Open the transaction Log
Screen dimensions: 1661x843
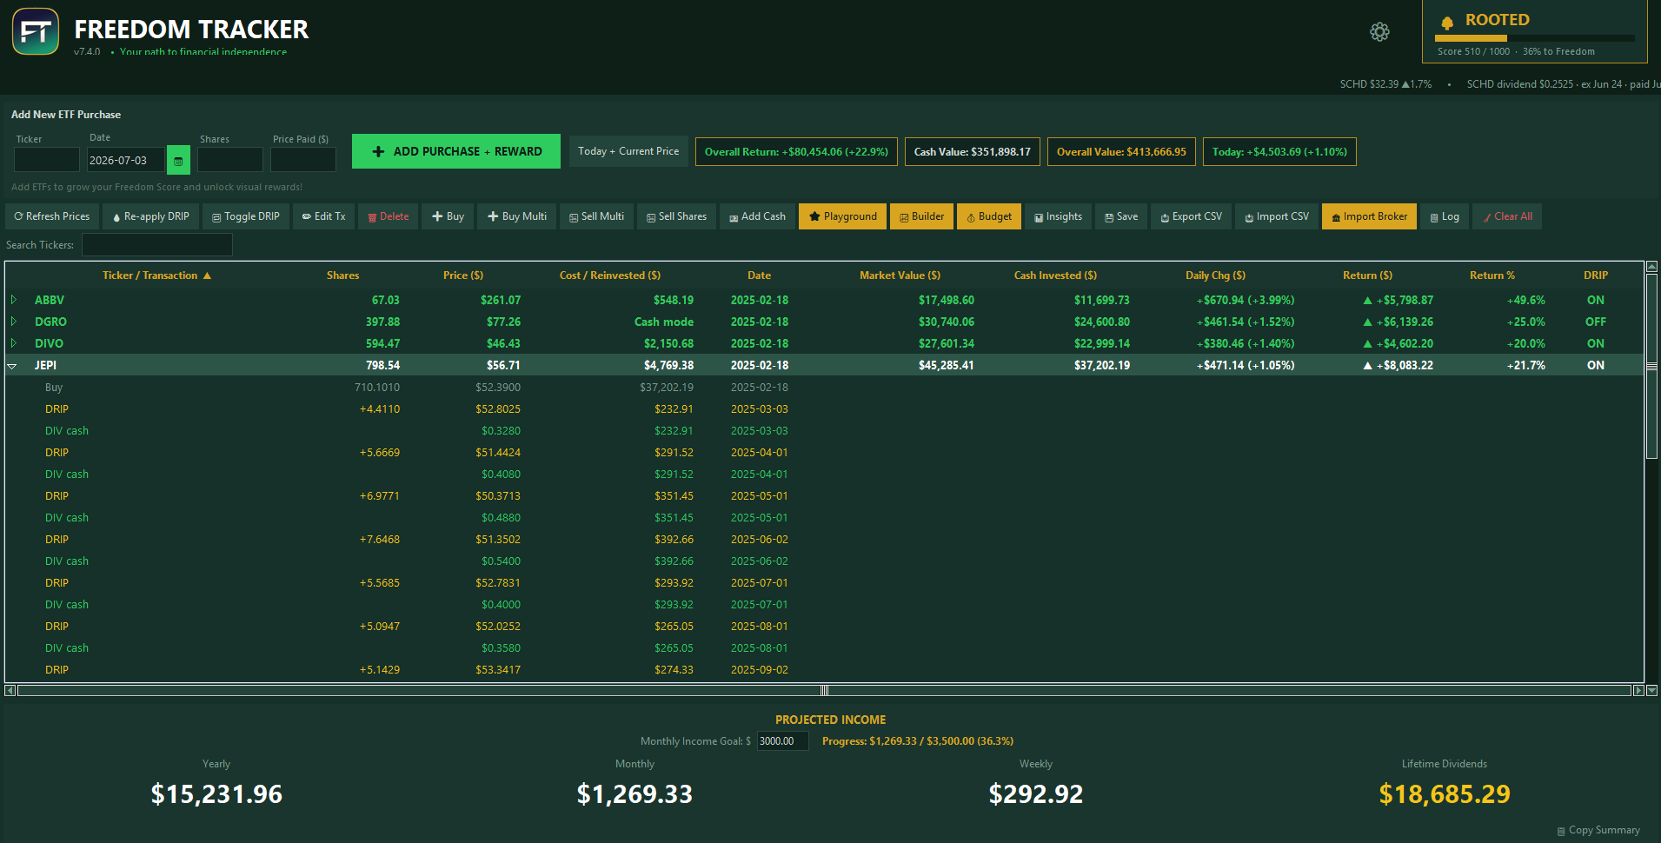coord(1445,216)
